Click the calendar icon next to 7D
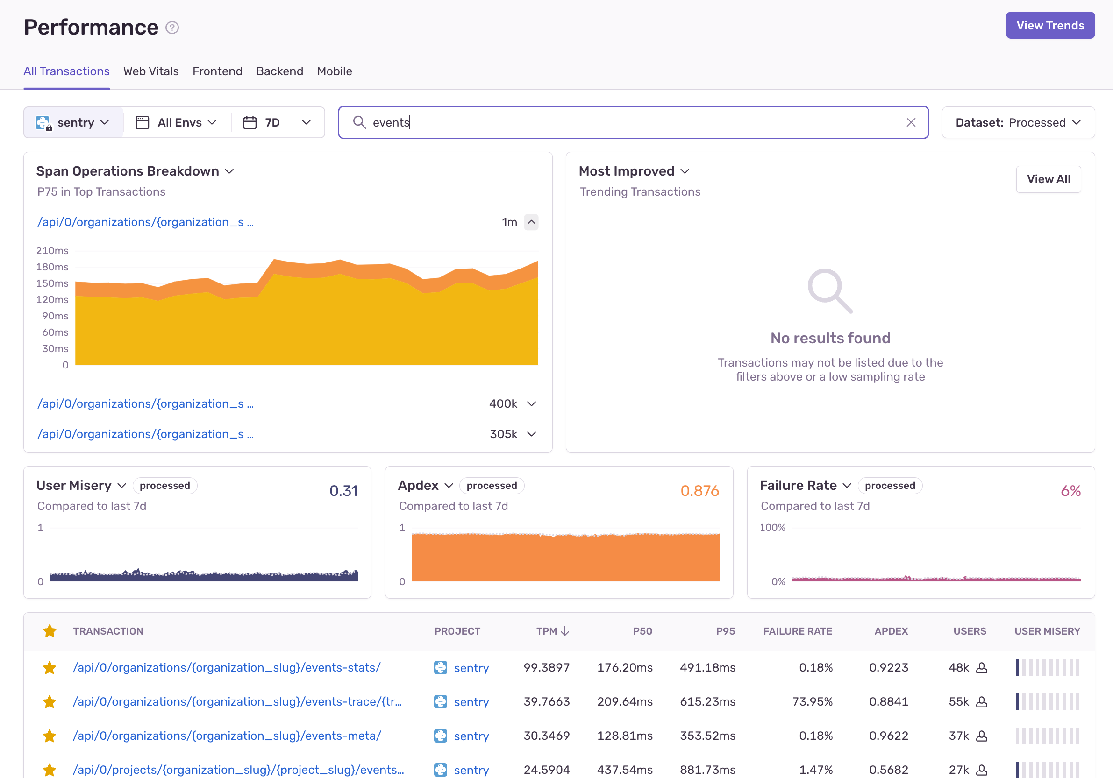Screen dimensions: 1113x778 pyautogui.click(x=250, y=122)
